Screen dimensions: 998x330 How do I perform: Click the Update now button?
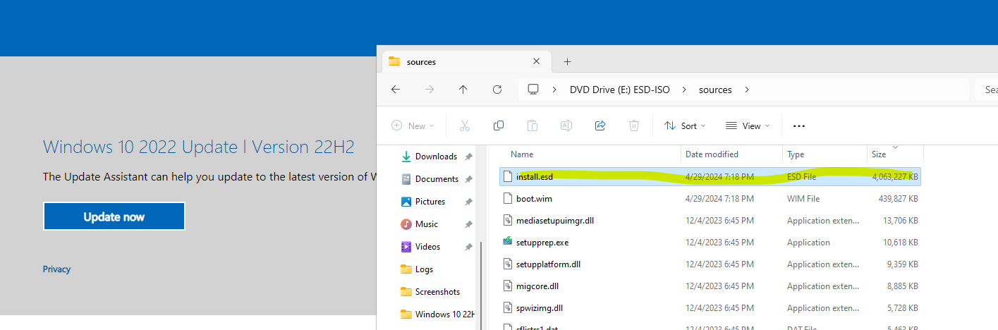point(114,216)
